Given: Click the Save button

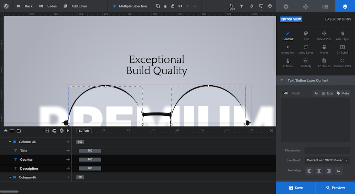Looking at the screenshot, I should pos(296,188).
